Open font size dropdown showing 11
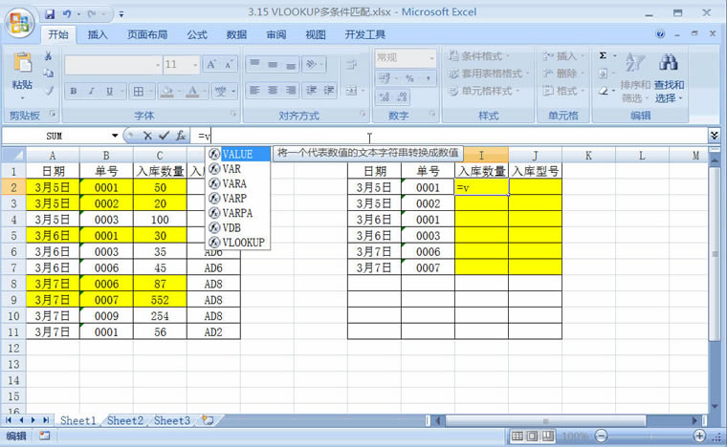Viewport: 727px width, 447px height. coord(195,64)
